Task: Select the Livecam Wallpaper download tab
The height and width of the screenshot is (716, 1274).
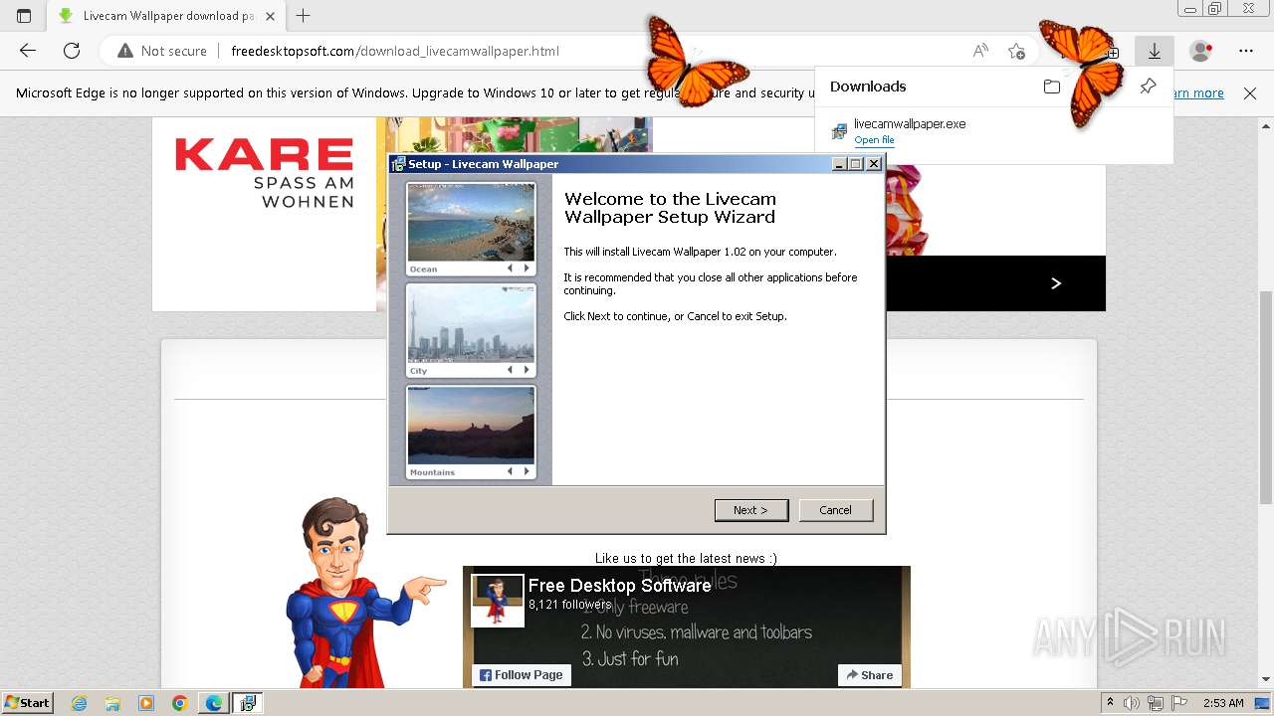Action: click(x=165, y=16)
